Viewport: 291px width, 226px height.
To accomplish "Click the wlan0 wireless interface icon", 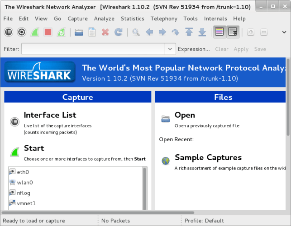I will click(x=12, y=182).
